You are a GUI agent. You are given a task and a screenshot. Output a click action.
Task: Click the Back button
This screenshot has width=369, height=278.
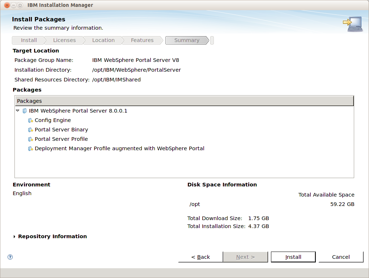point(200,257)
